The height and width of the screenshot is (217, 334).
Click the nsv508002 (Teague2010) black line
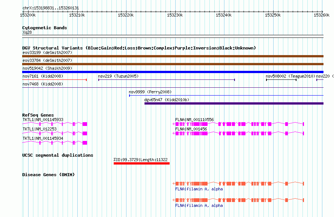[281, 80]
